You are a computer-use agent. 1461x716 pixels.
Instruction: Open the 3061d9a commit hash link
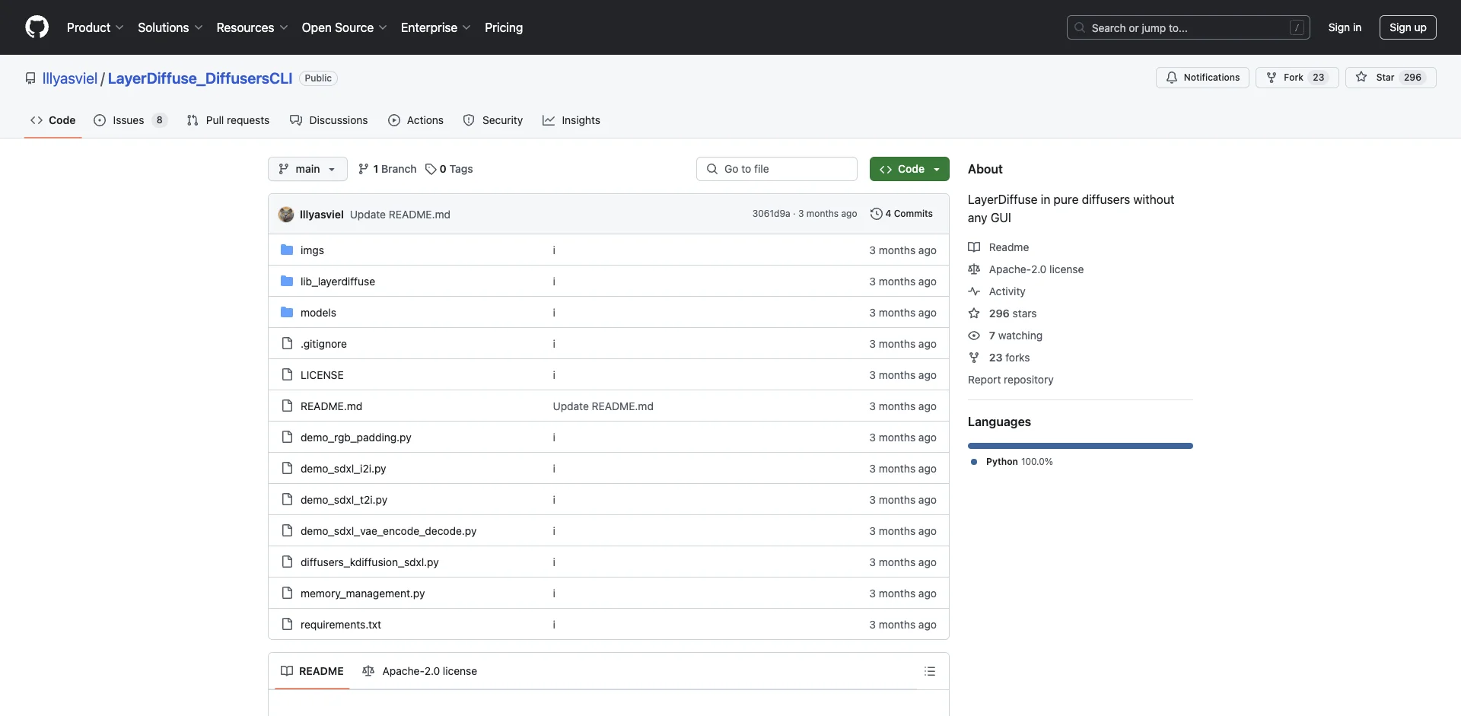tap(771, 214)
